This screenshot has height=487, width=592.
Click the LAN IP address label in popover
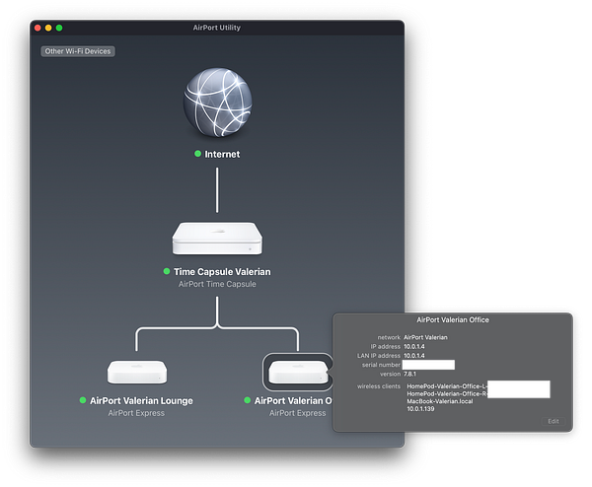point(379,356)
